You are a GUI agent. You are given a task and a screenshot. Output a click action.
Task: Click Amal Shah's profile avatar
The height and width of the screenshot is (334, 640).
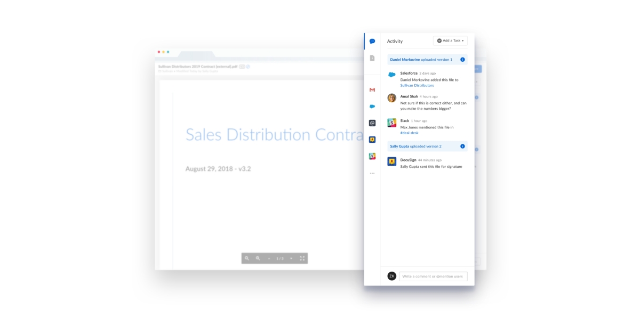point(391,98)
